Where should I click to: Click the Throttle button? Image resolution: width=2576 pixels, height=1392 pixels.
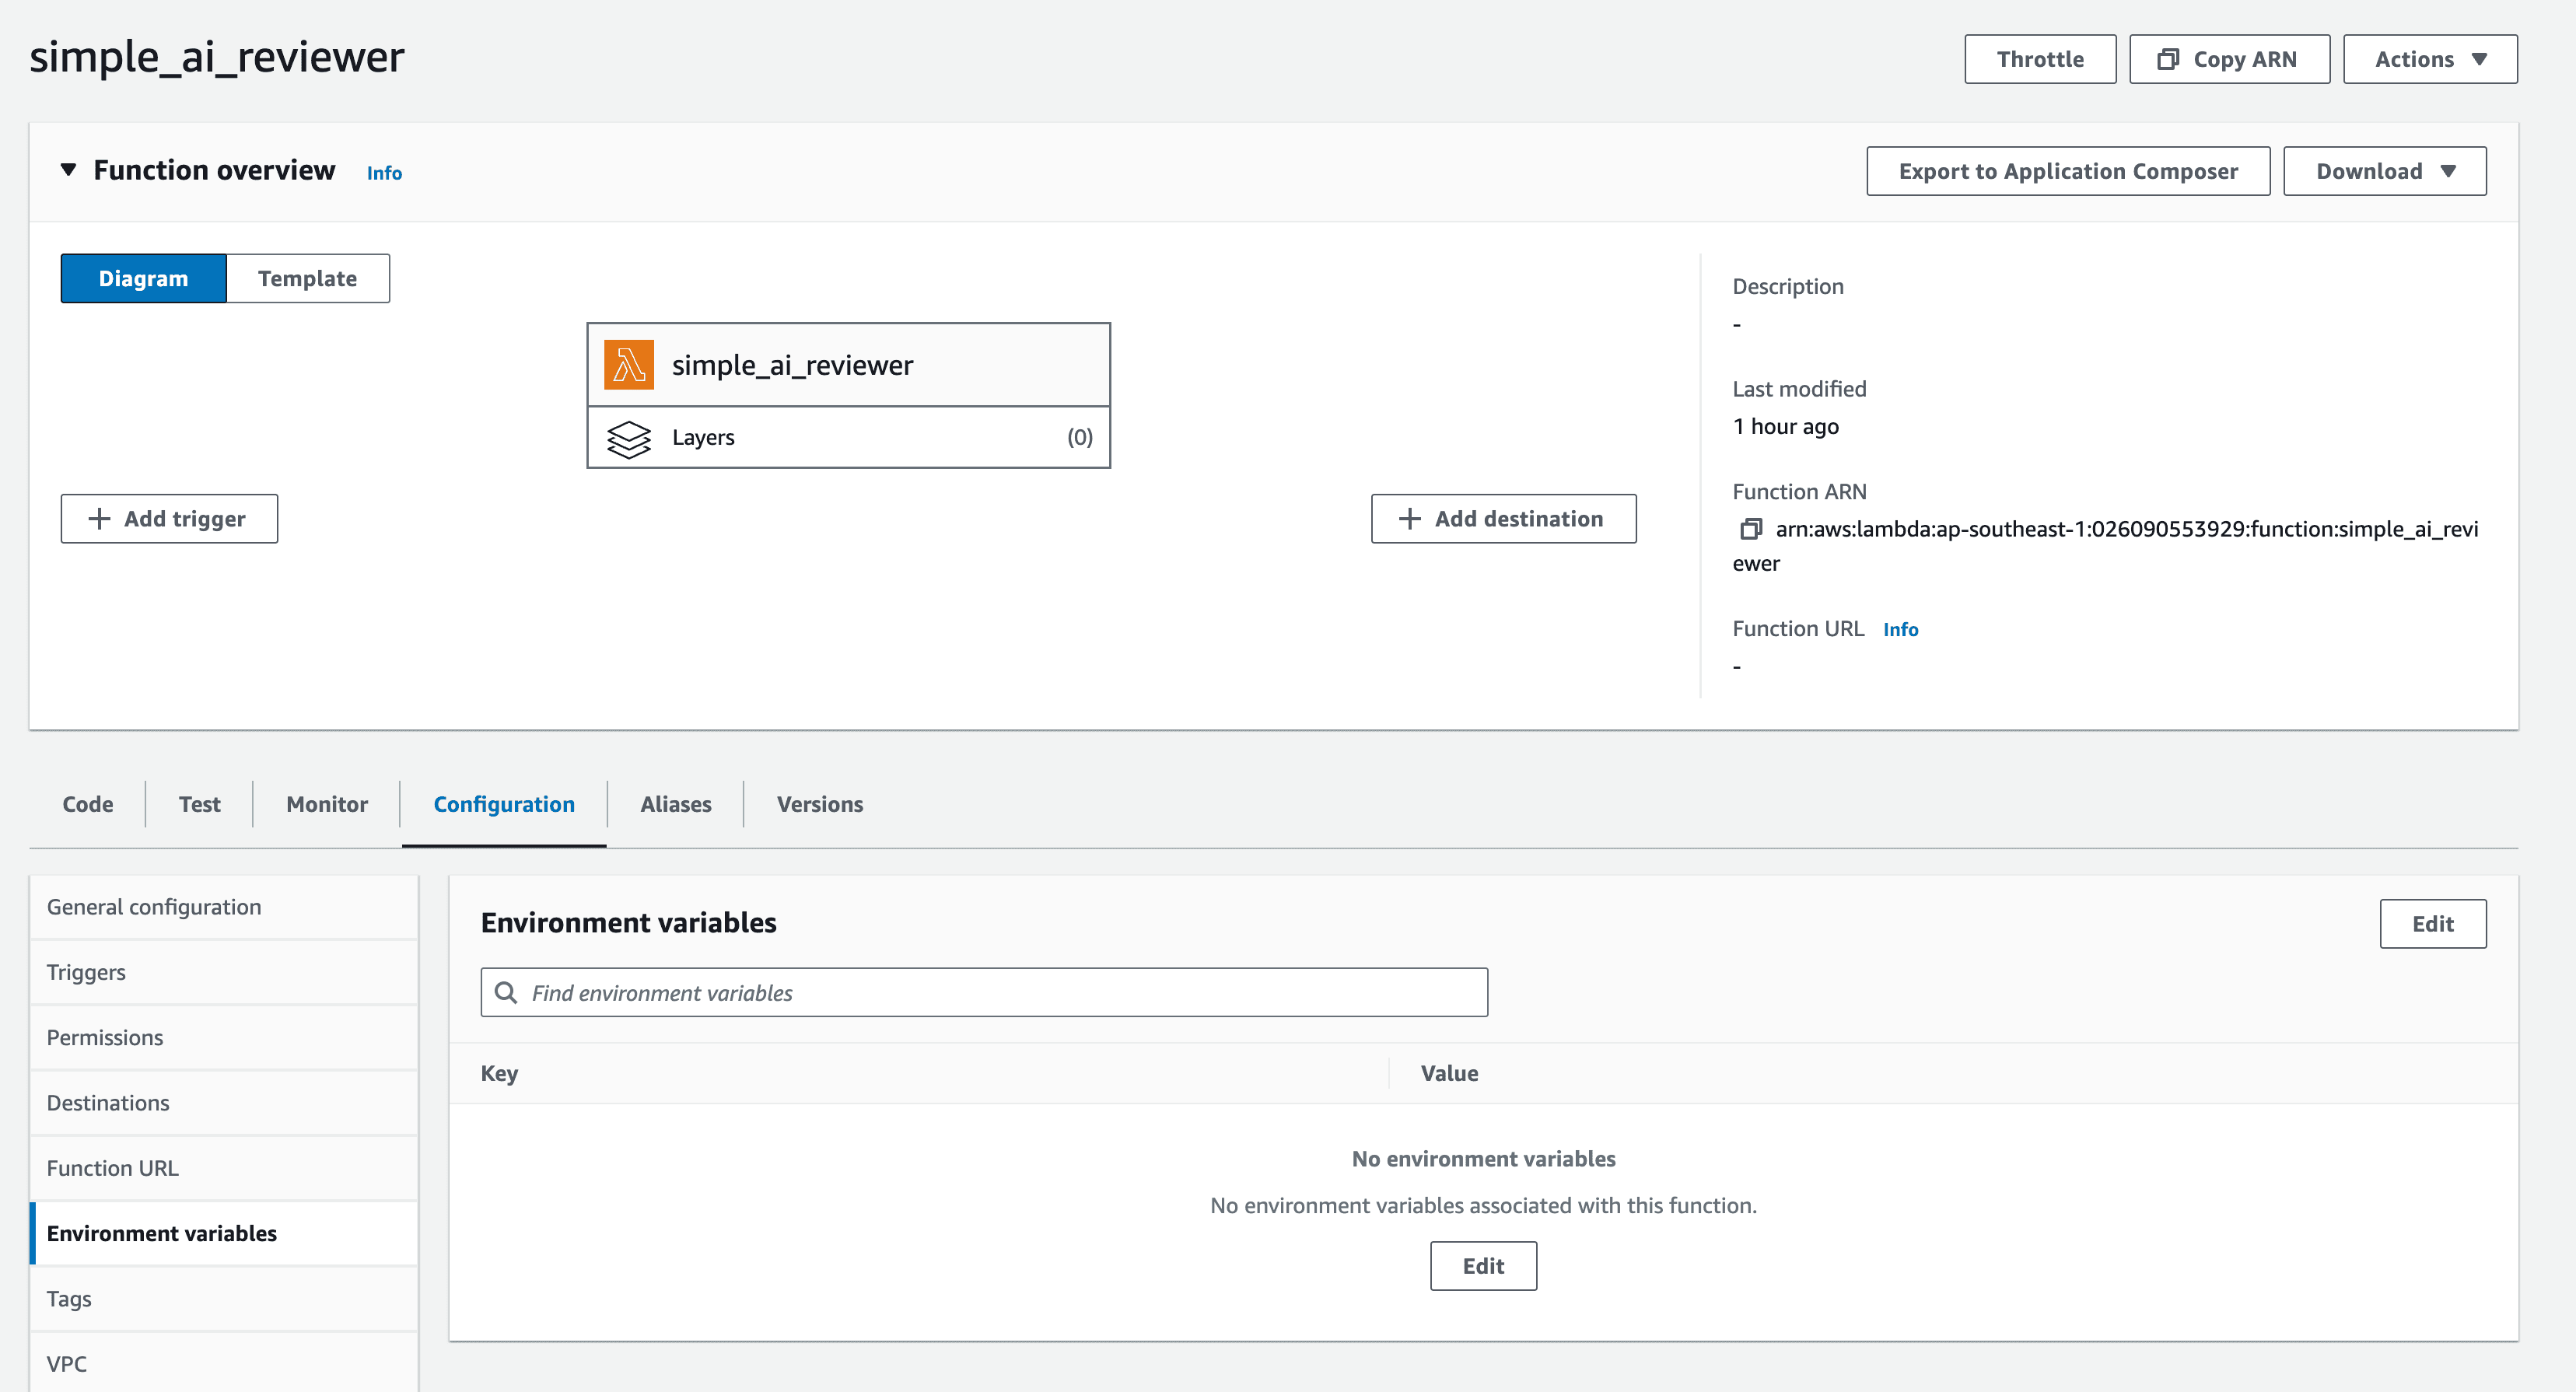coord(2040,59)
